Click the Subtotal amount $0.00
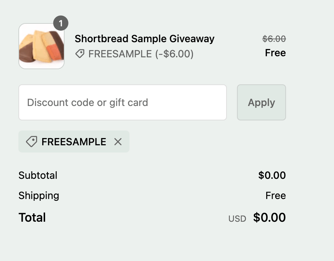 pyautogui.click(x=272, y=176)
